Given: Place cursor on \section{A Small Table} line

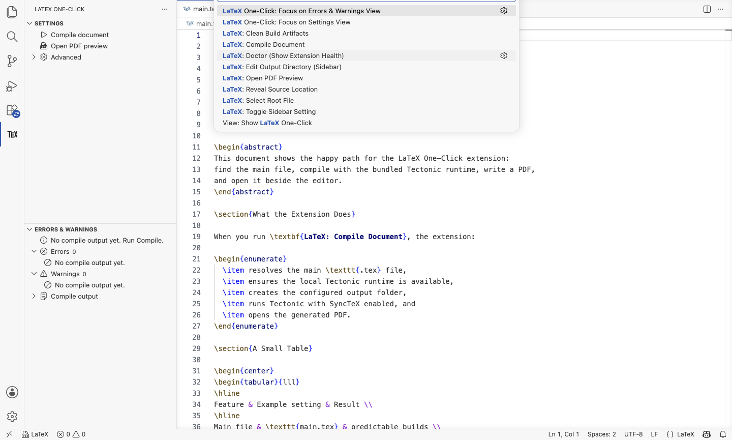Looking at the screenshot, I should click(x=263, y=348).
